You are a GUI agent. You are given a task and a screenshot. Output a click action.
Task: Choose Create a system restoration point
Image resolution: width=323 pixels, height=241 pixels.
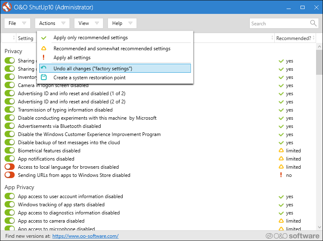115,78
